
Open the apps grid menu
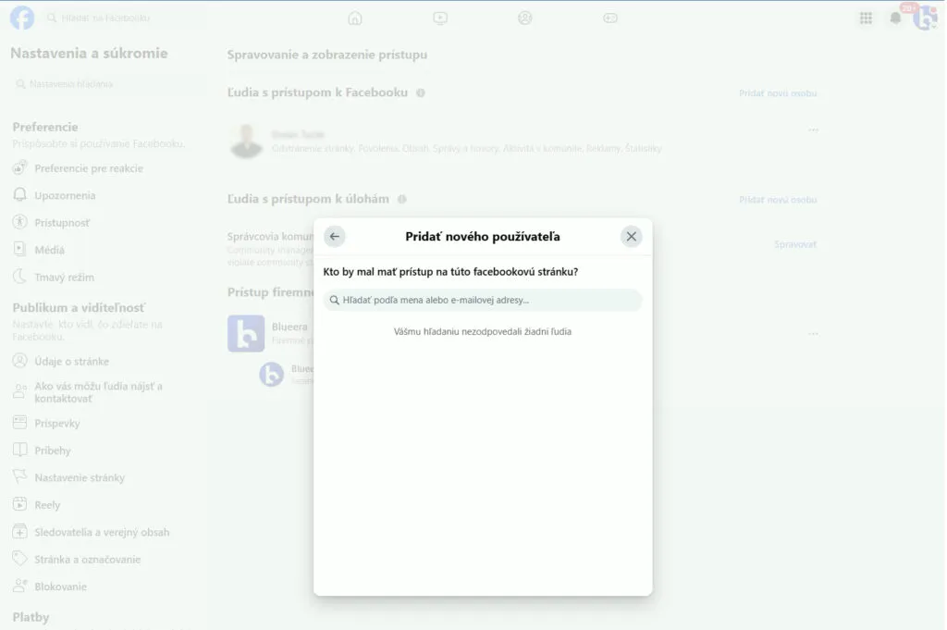click(x=866, y=18)
